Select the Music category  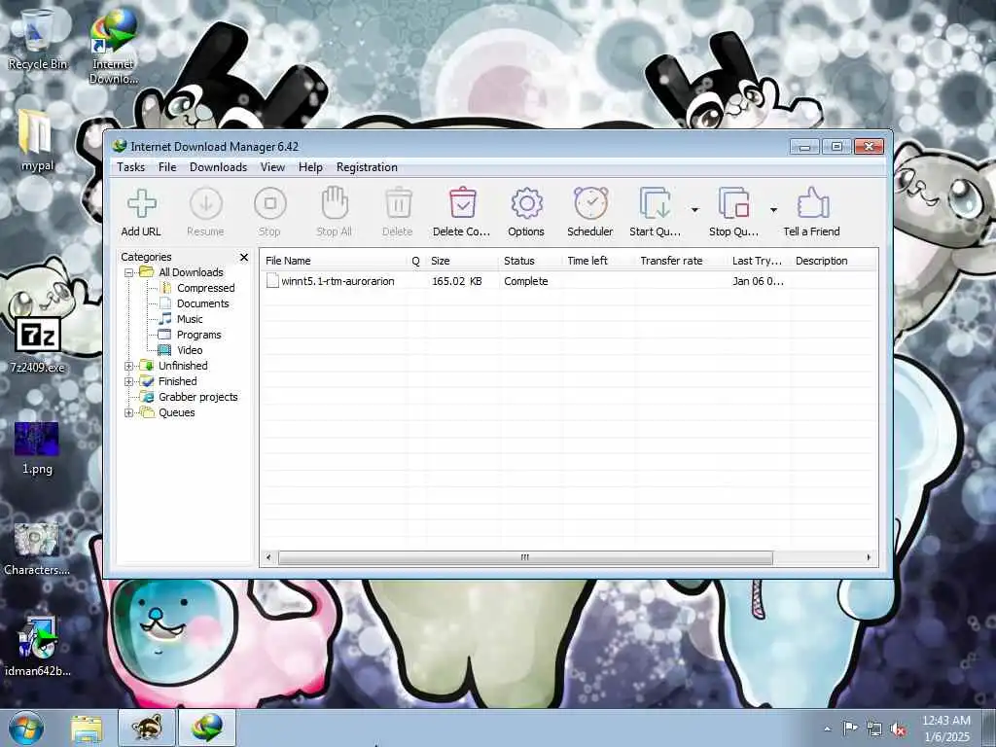tap(190, 319)
